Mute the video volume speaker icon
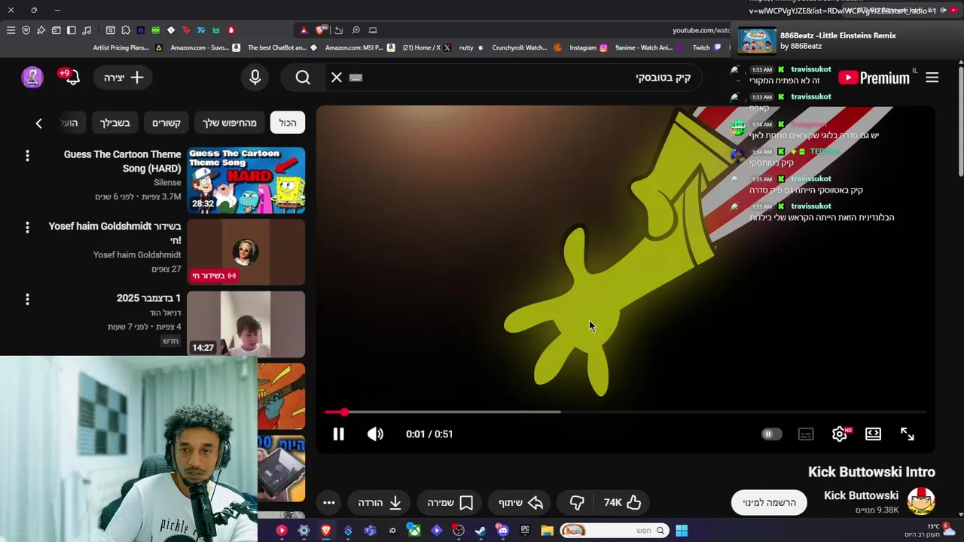This screenshot has width=964, height=542. 375,434
